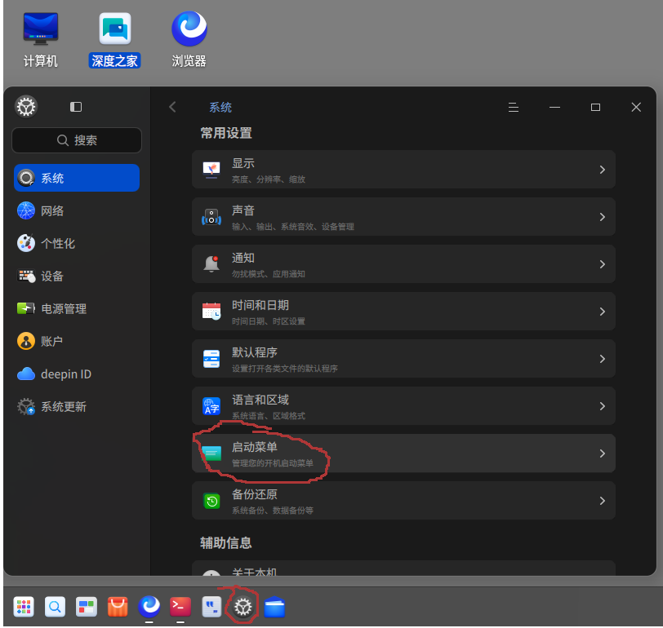Expand the 默认程序 row chevron
This screenshot has height=628, width=663.
coord(603,359)
